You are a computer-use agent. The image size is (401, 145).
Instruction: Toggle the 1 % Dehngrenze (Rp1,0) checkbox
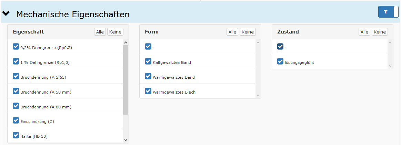16,61
